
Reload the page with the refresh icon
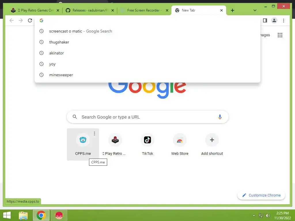tap(30, 20)
